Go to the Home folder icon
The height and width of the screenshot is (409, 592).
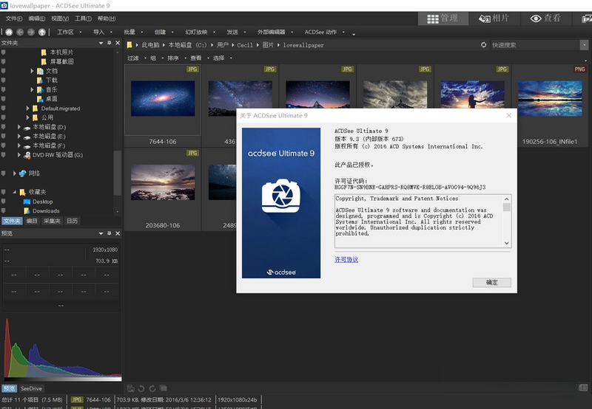[9, 32]
